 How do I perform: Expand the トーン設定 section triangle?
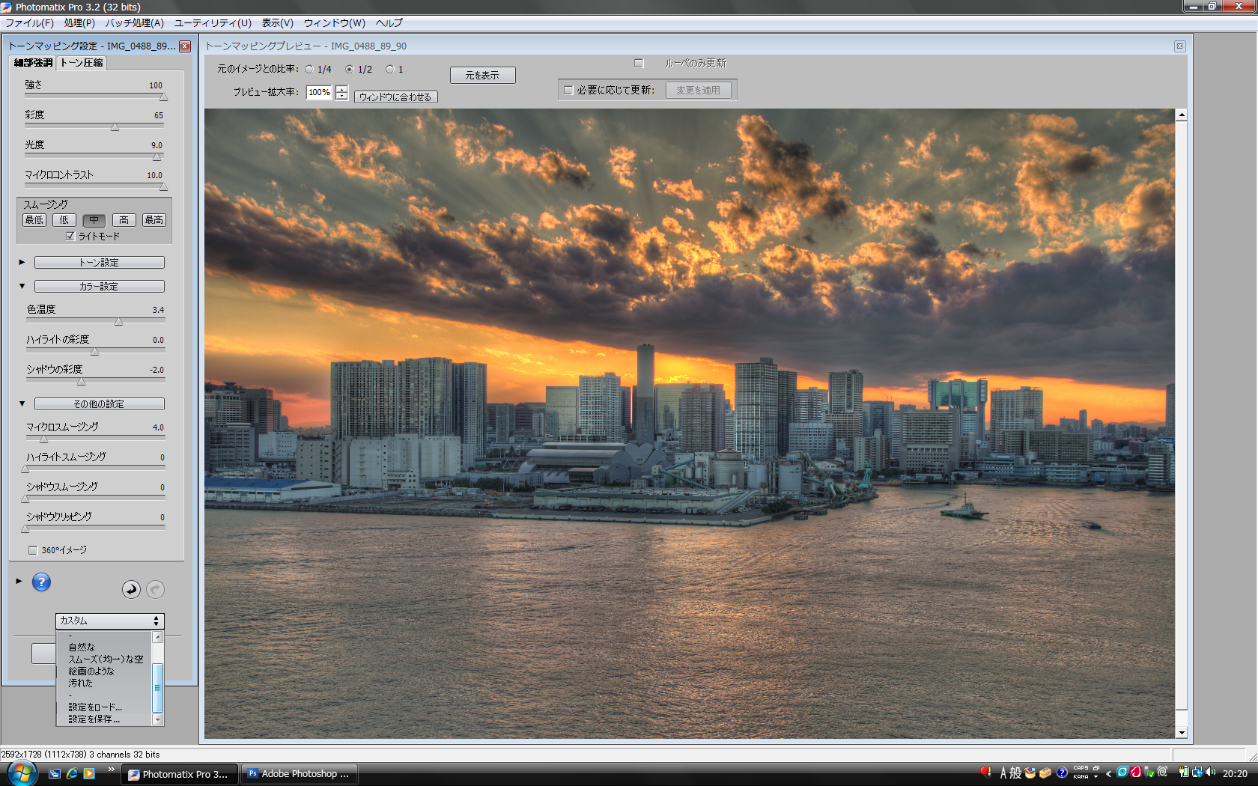click(22, 263)
